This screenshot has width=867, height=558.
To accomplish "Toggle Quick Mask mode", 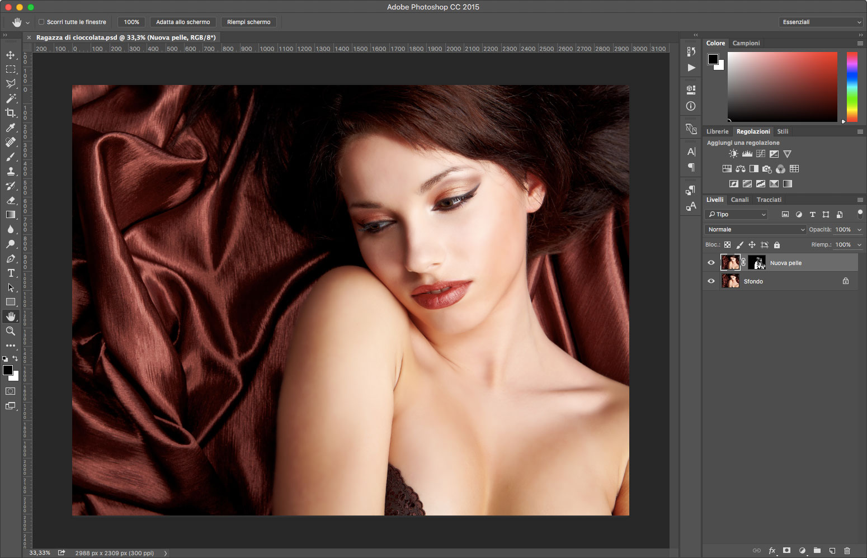I will pyautogui.click(x=11, y=391).
